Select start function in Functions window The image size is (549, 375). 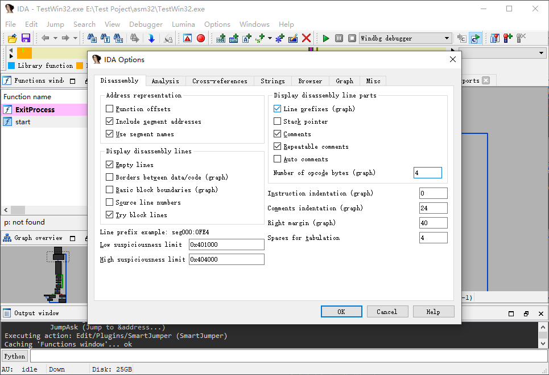pyautogui.click(x=44, y=122)
